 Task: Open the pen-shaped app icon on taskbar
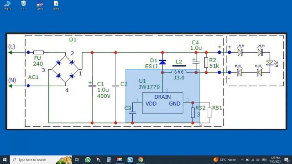[99, 160]
